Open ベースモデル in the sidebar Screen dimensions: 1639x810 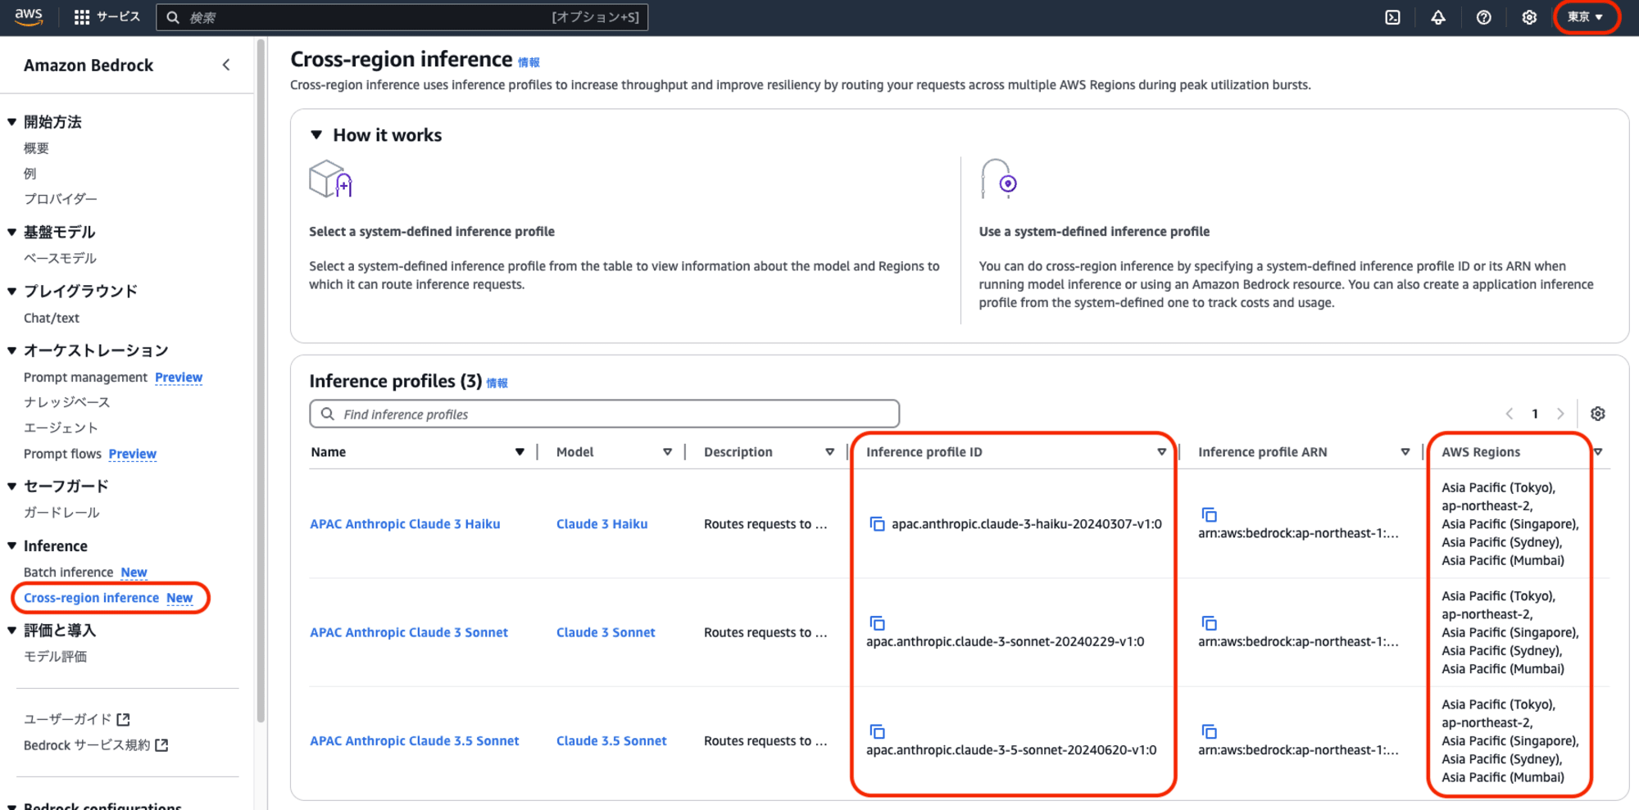60,259
